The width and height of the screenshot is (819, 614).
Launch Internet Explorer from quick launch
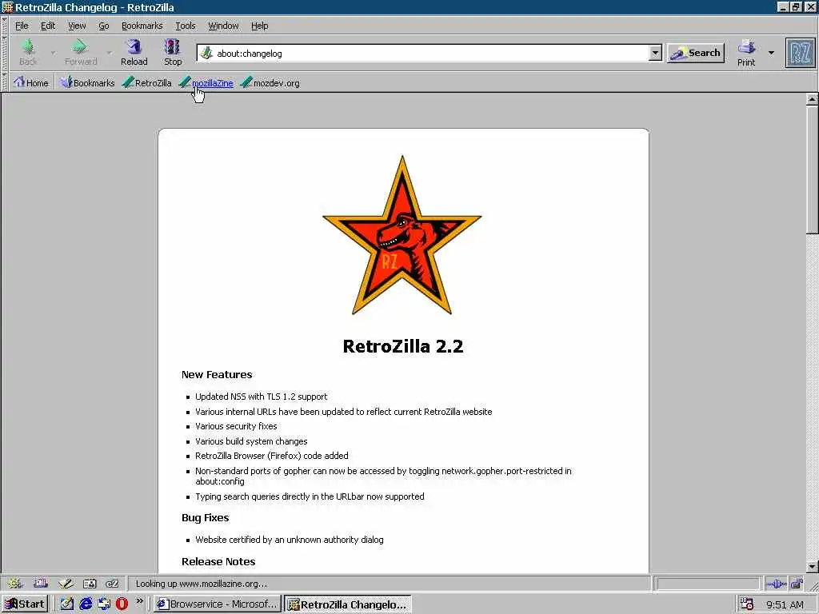tap(86, 604)
